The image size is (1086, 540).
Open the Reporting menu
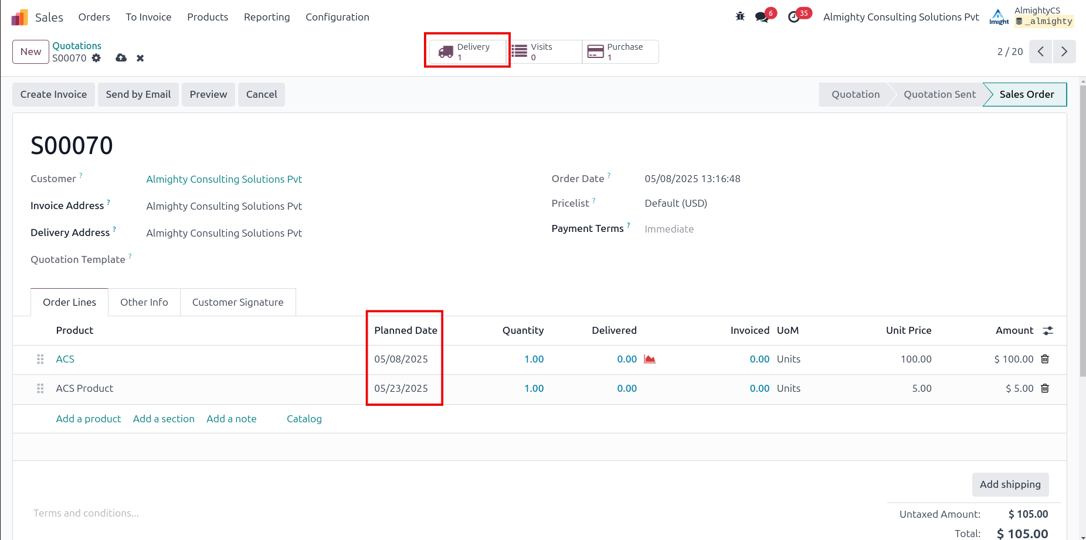[267, 17]
